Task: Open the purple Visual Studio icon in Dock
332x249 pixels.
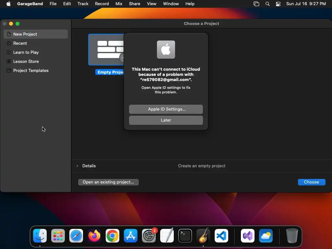Action: 248,236
